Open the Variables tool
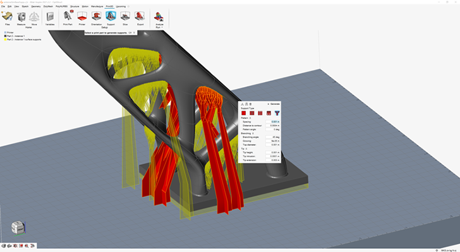The height and width of the screenshot is (252, 460). (x=50, y=16)
